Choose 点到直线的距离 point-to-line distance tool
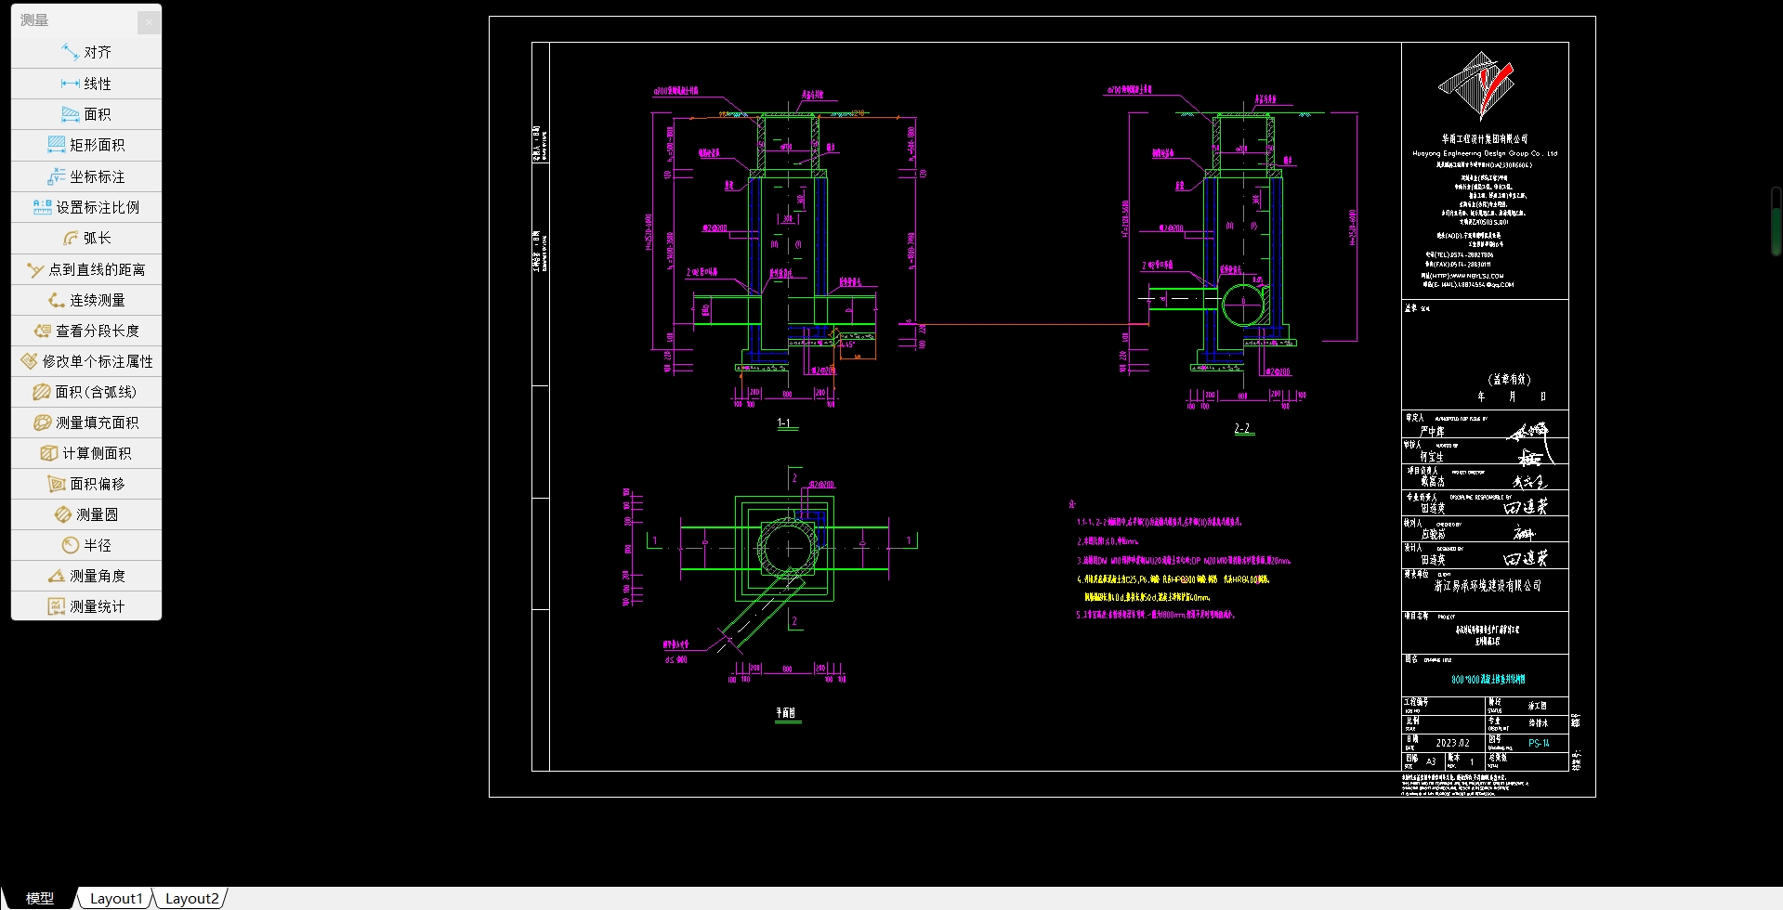Screen dimensions: 1783x910 (x=85, y=269)
